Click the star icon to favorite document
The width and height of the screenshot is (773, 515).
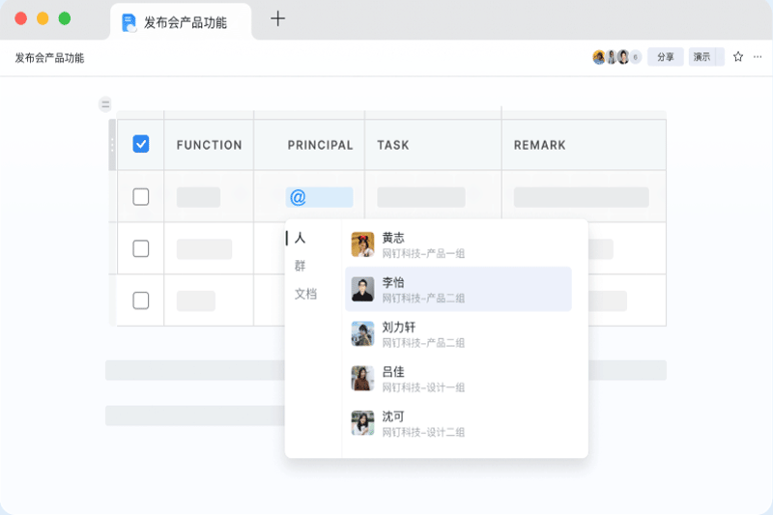pos(738,57)
